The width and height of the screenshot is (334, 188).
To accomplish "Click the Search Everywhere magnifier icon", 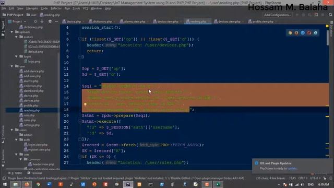I will pos(330,15).
